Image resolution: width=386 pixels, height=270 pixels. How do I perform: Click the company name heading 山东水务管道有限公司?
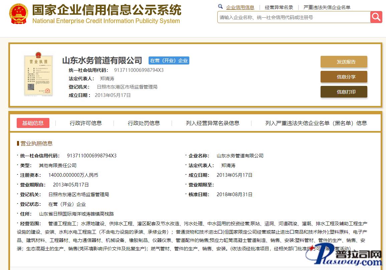(x=102, y=60)
